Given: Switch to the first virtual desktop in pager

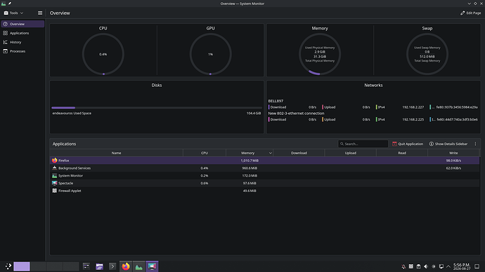Looking at the screenshot, I should coord(22,266).
